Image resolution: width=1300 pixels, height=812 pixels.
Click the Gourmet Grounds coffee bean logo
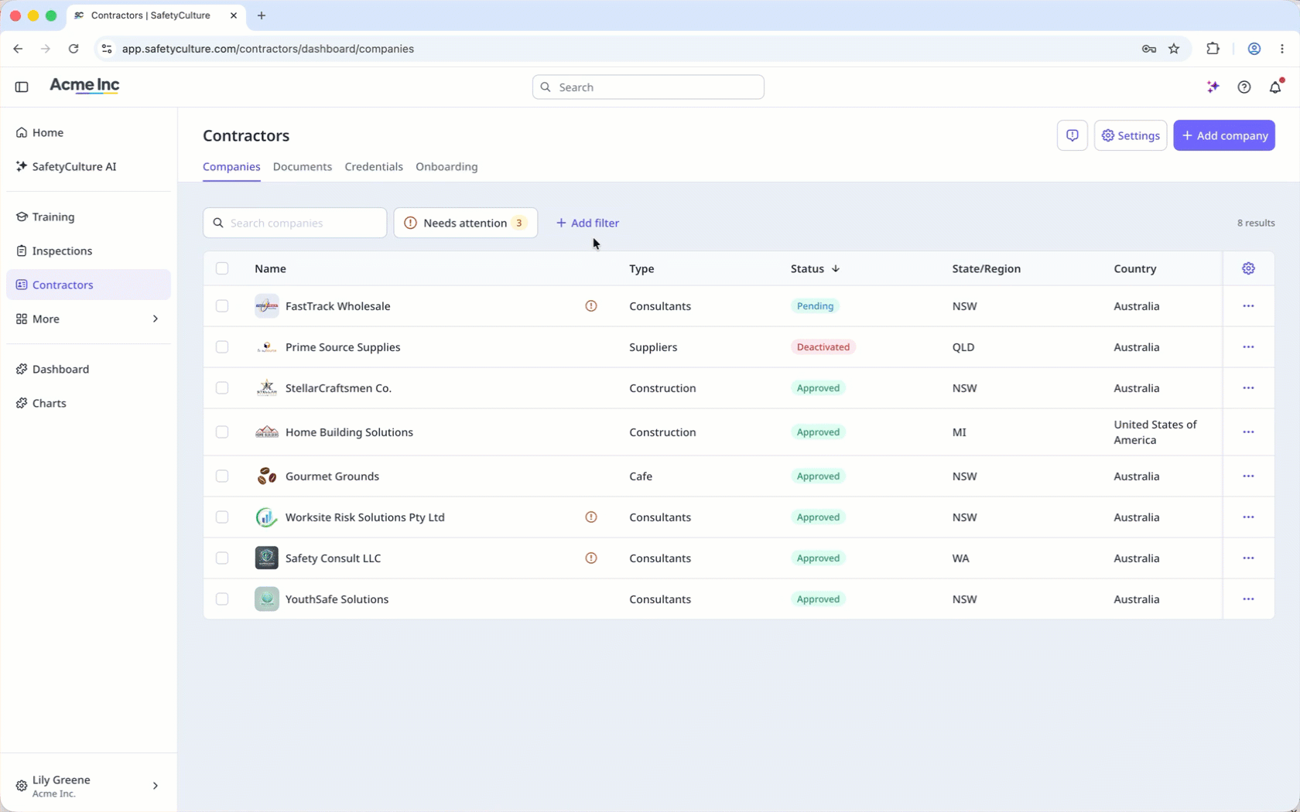pos(266,476)
